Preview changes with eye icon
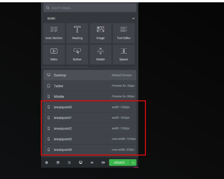The image size is (224, 179). coord(92,162)
